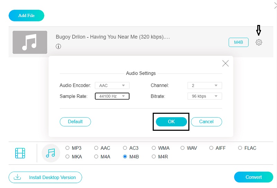
Task: Close the Audio Settings dialog
Action: click(225, 63)
